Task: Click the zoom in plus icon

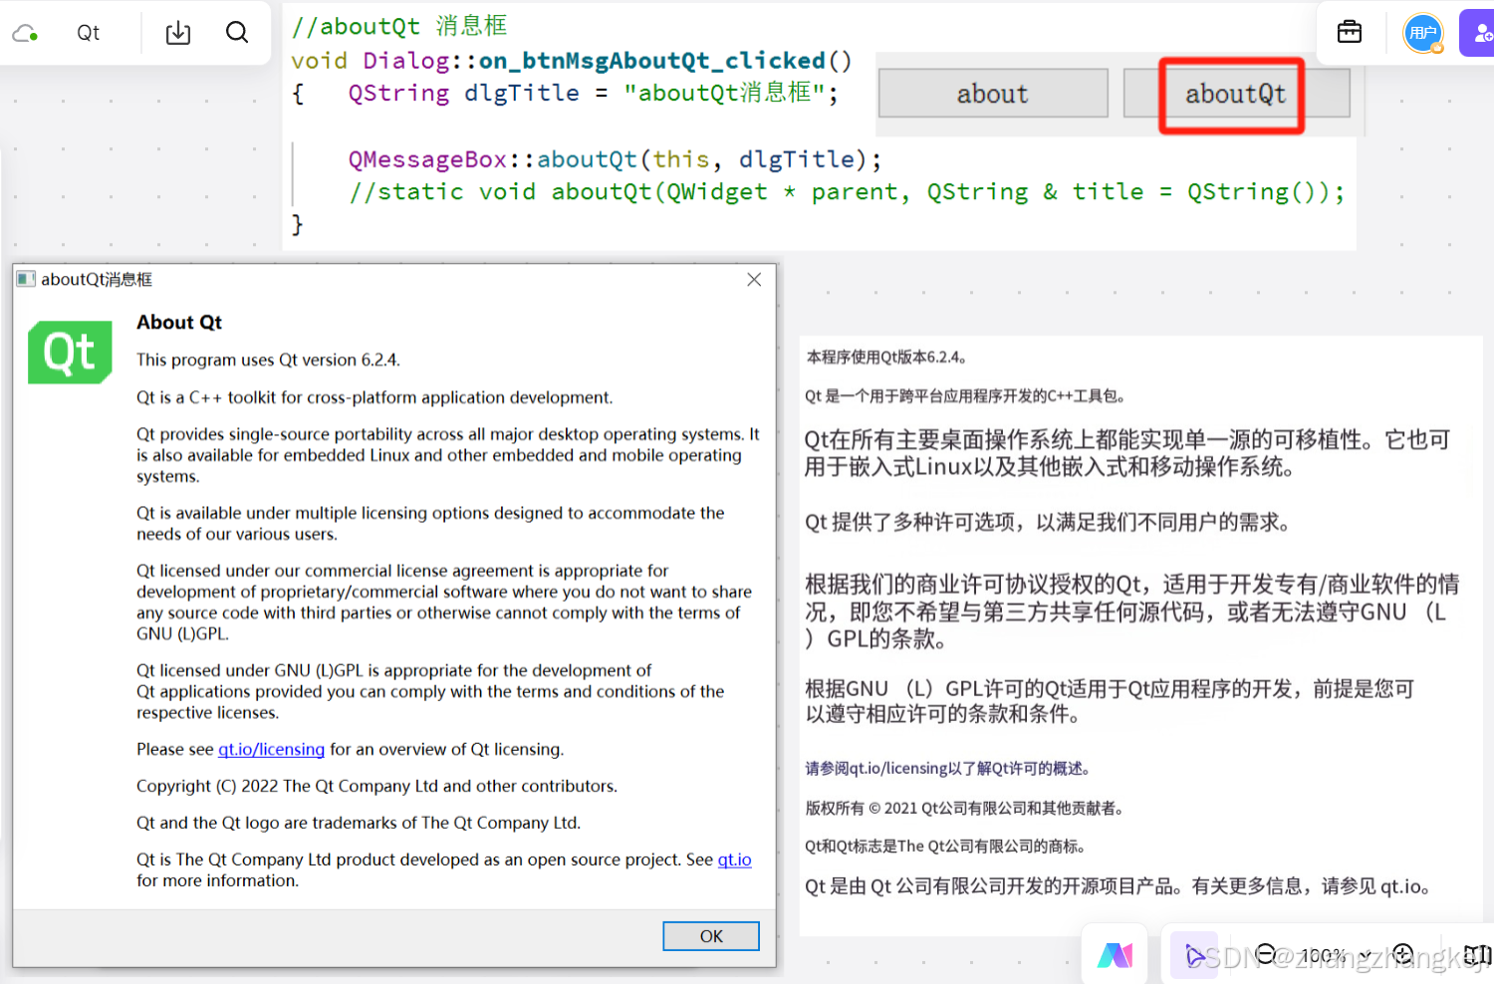Action: point(1403,954)
